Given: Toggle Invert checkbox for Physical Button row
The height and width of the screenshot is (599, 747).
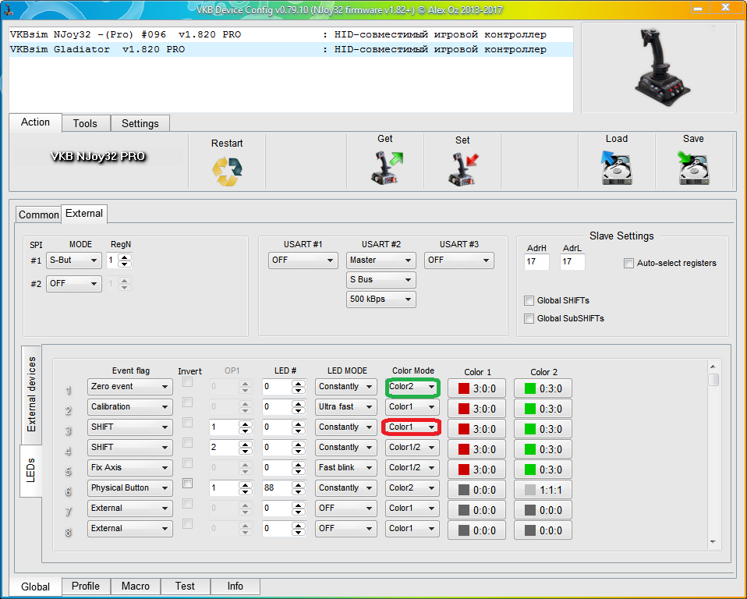Looking at the screenshot, I should tap(188, 484).
